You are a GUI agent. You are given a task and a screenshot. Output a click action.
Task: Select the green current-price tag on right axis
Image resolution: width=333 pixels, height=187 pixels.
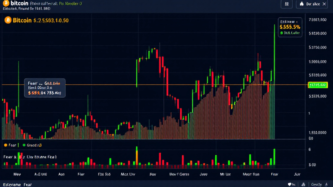click(x=318, y=85)
